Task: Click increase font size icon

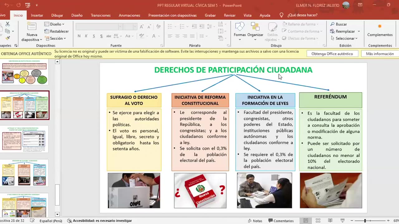Action: [x=141, y=27]
